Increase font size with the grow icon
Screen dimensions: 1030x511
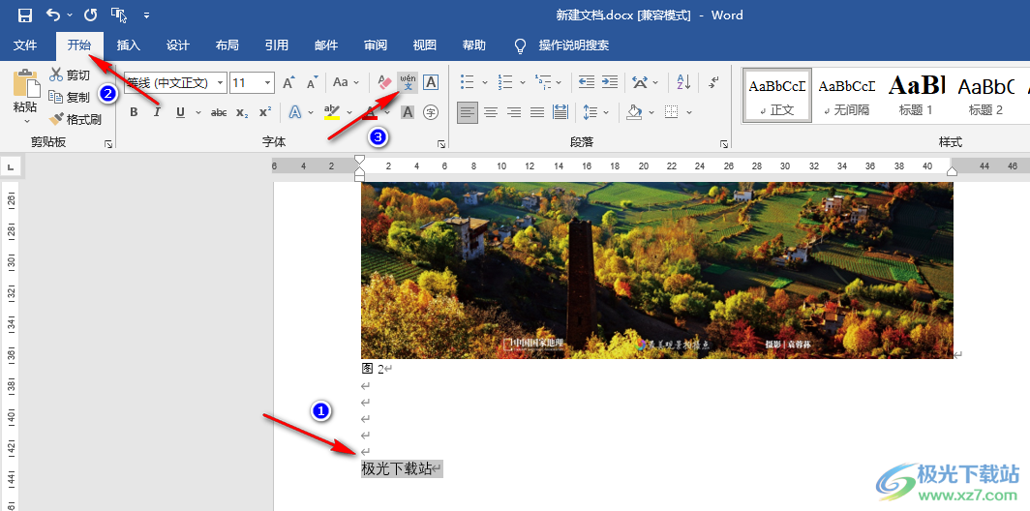(x=289, y=83)
